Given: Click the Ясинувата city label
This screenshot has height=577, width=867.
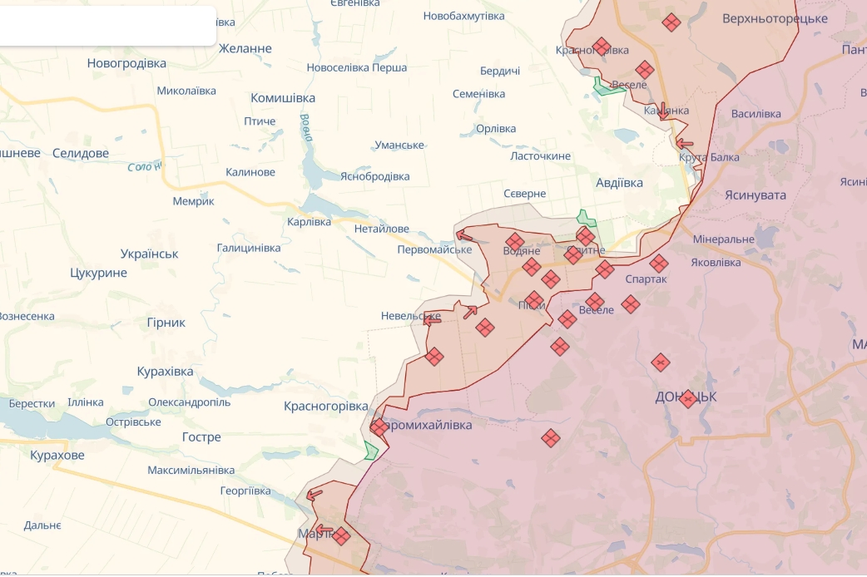Looking at the screenshot, I should click(x=755, y=195).
